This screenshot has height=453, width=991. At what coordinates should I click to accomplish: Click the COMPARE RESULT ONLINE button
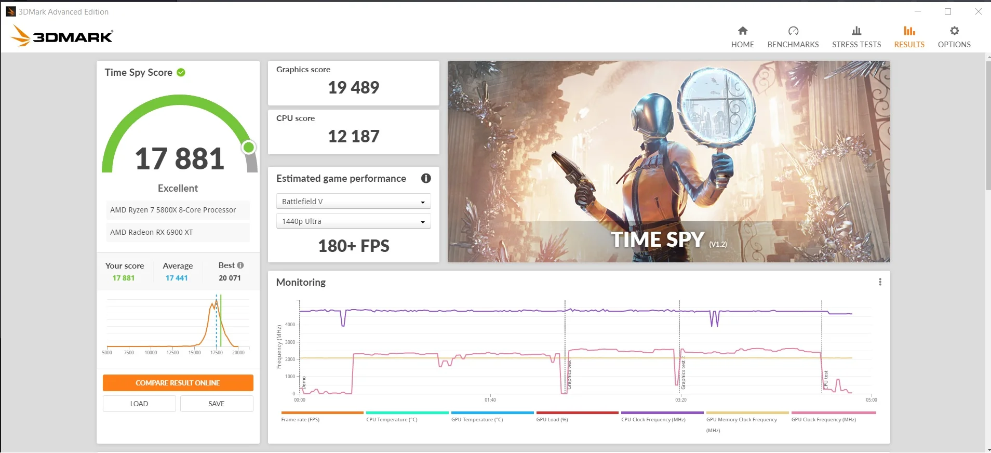(178, 383)
